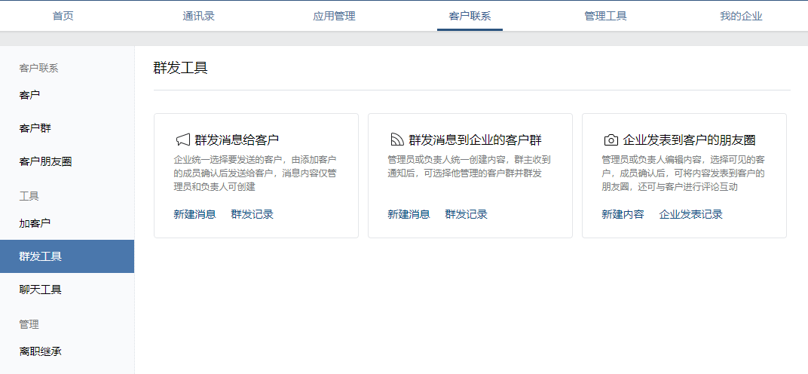Open 客户朋友圈 from the sidebar
Viewport: 808px width, 374px height.
(45, 161)
